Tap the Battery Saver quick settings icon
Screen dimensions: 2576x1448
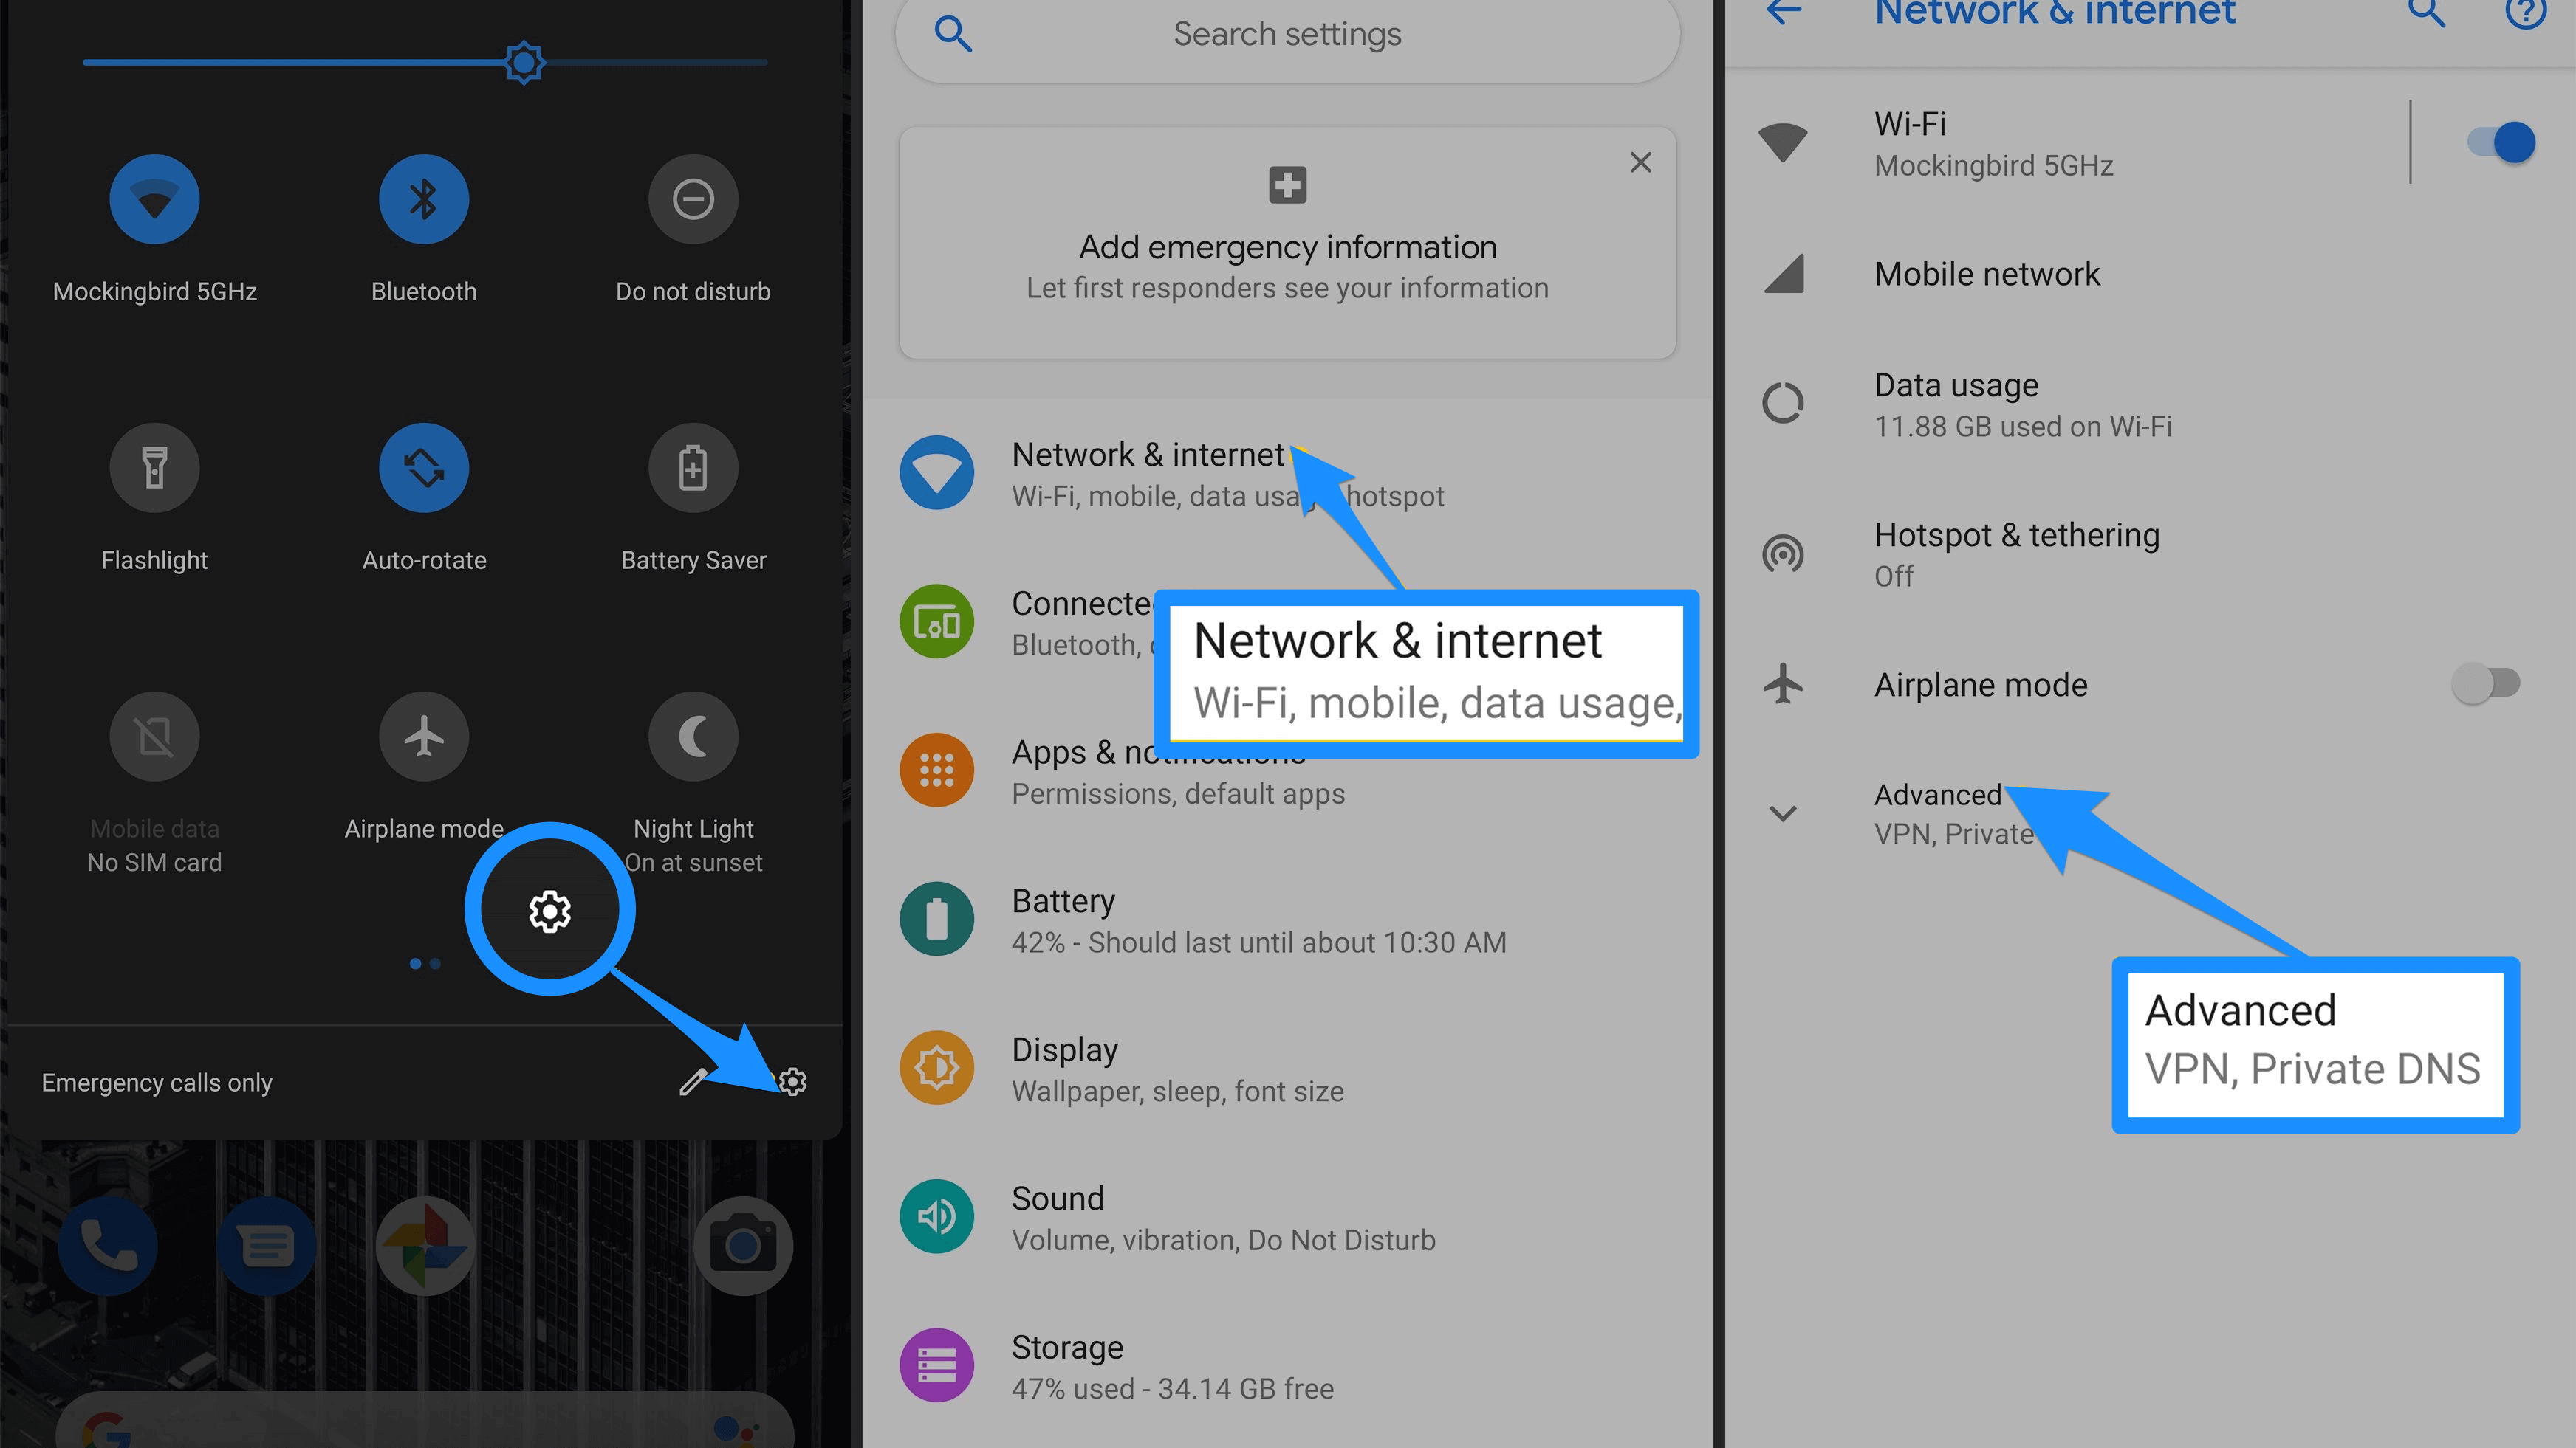[x=693, y=469]
